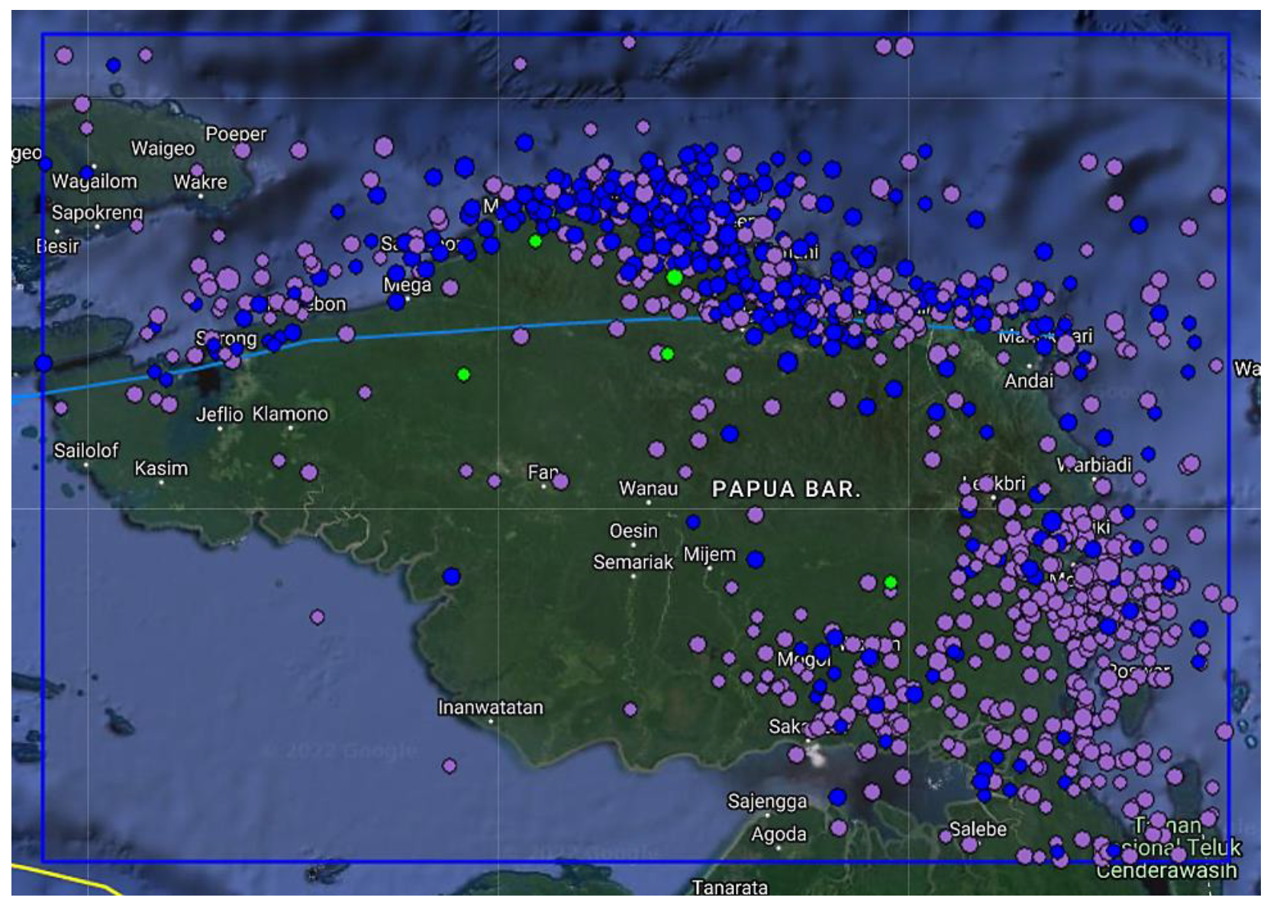Click the blue marker above Wanau-Oesin area

(x=730, y=434)
